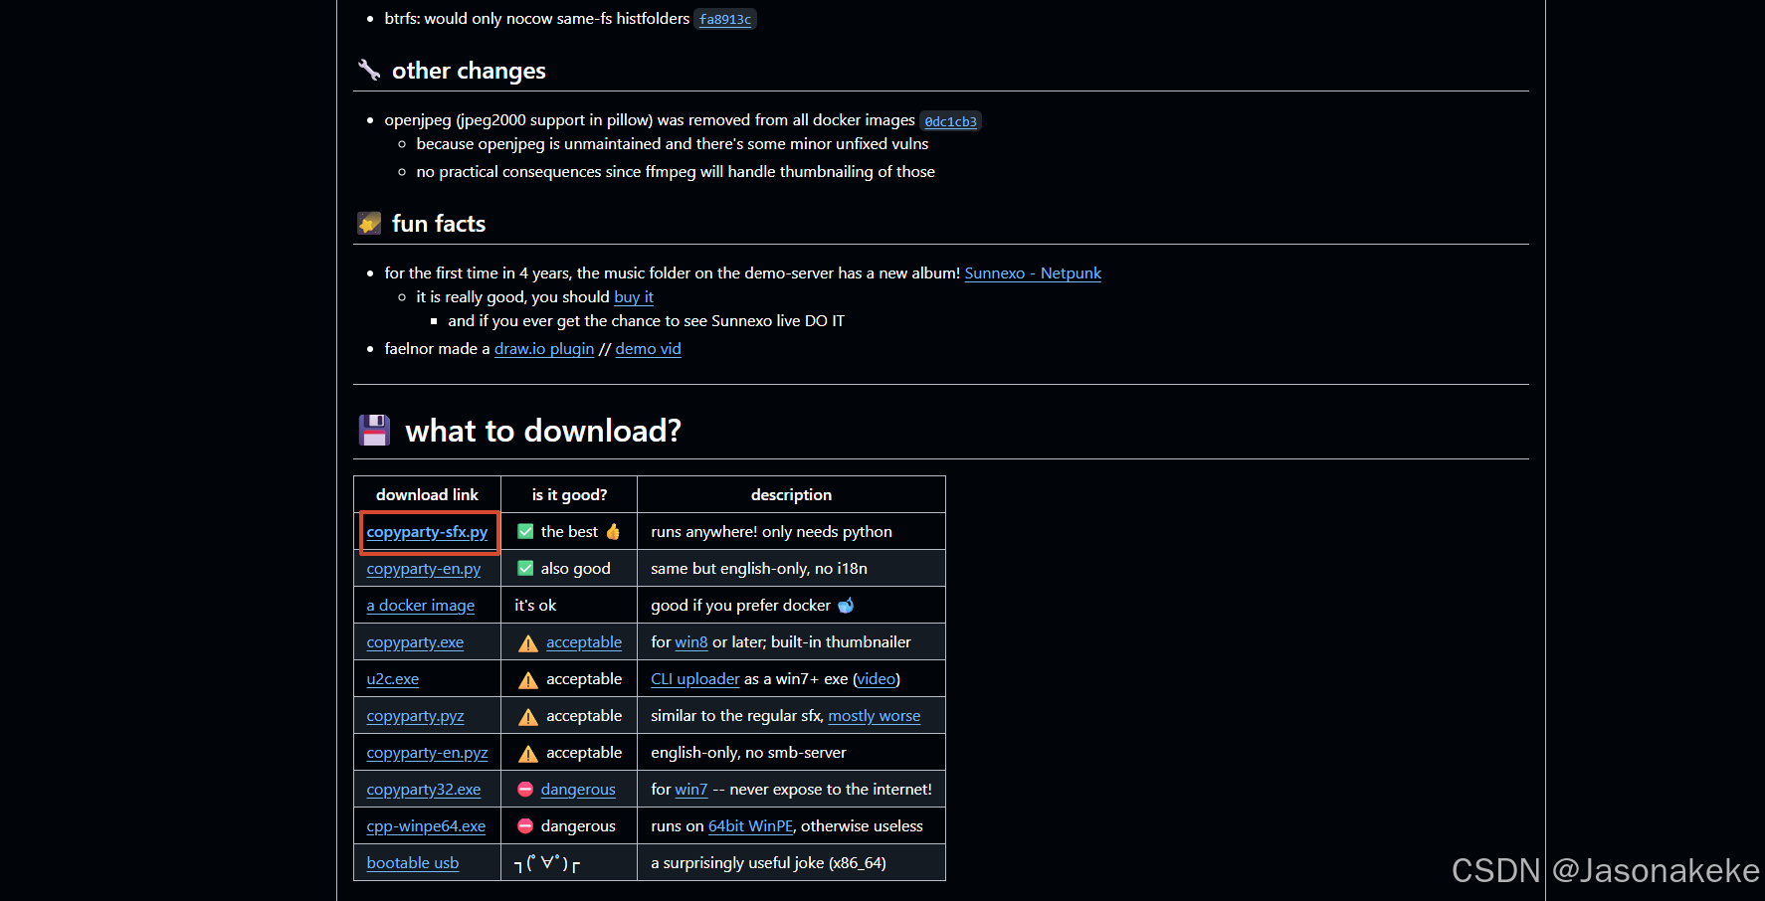The width and height of the screenshot is (1765, 901).
Task: Open the fa8913c commit link
Action: coord(725,20)
